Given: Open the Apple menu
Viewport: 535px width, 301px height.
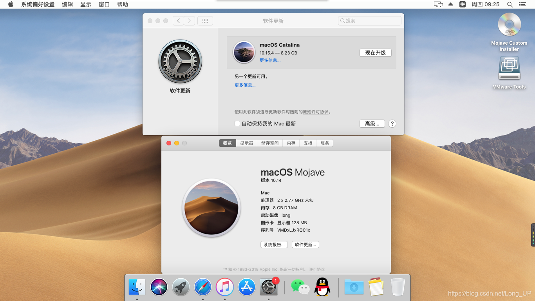Looking at the screenshot, I should [x=11, y=4].
